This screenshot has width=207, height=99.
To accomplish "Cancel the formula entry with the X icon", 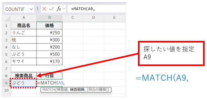I will pyautogui.click(x=44, y=9).
